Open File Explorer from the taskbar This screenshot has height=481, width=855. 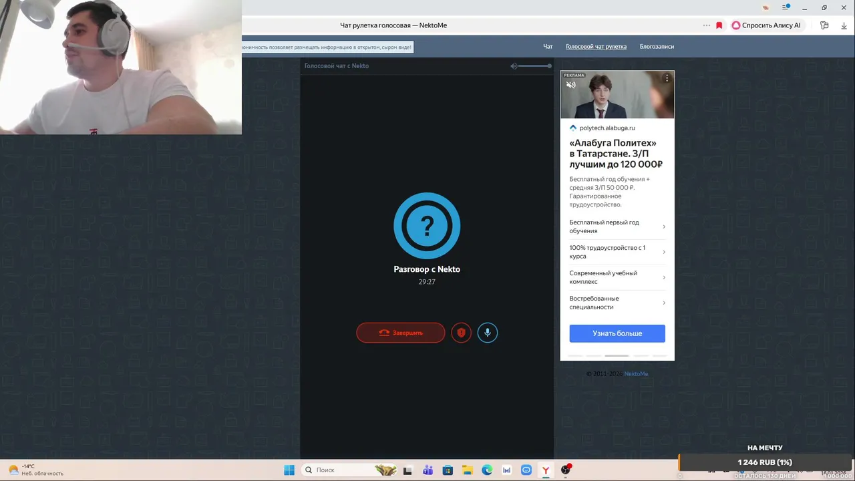(468, 470)
